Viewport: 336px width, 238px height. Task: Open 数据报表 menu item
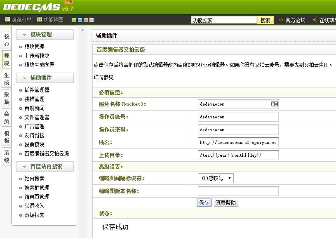(35, 215)
